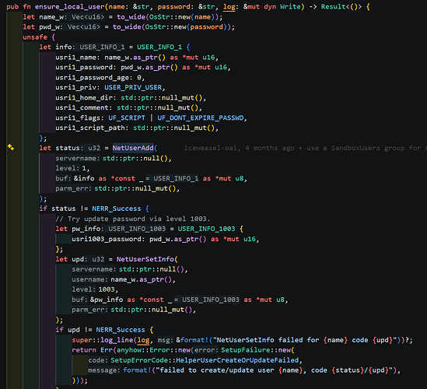
Task: Click the 'level: 1' argument in NetUserAdd
Action: [x=72, y=168]
